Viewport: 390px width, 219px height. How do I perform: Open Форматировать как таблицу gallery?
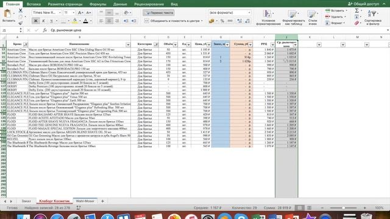pyautogui.click(x=294, y=18)
